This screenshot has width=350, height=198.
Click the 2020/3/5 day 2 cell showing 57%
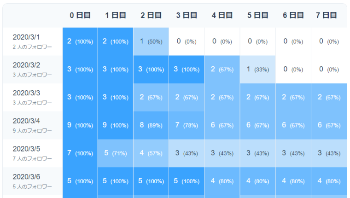(151, 153)
